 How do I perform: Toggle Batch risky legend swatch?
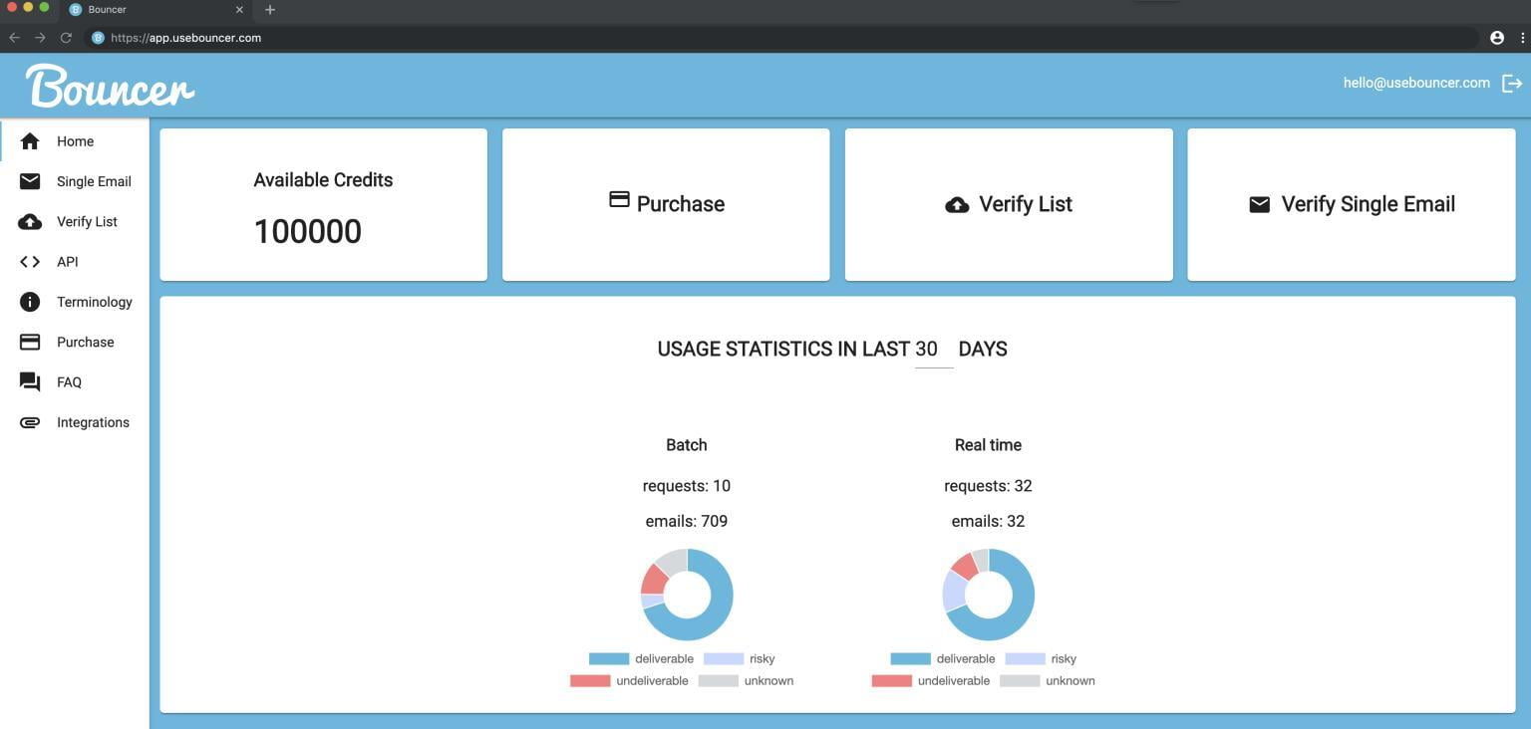click(x=724, y=659)
